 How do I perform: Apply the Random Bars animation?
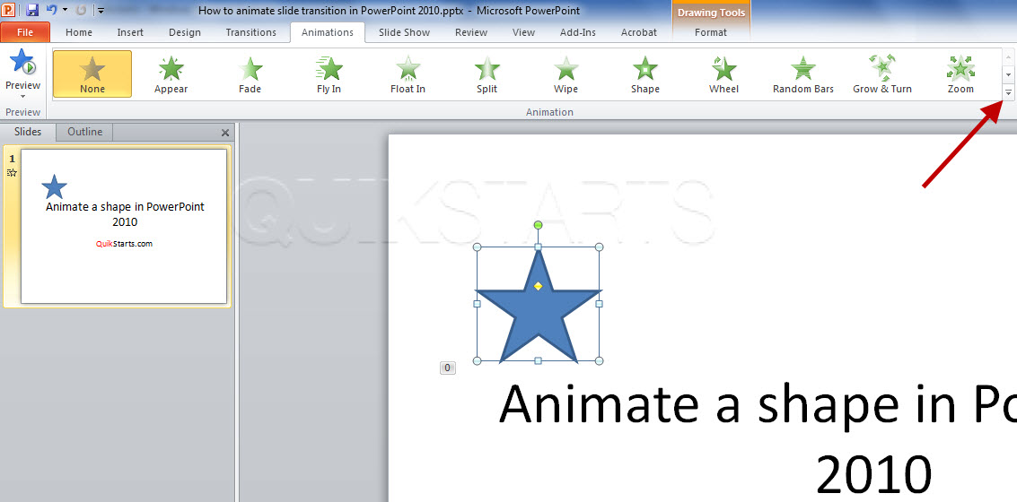click(803, 74)
